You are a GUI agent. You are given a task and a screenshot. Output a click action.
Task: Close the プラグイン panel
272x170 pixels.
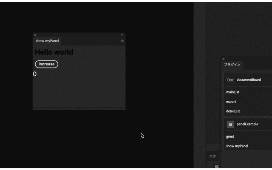(224, 59)
